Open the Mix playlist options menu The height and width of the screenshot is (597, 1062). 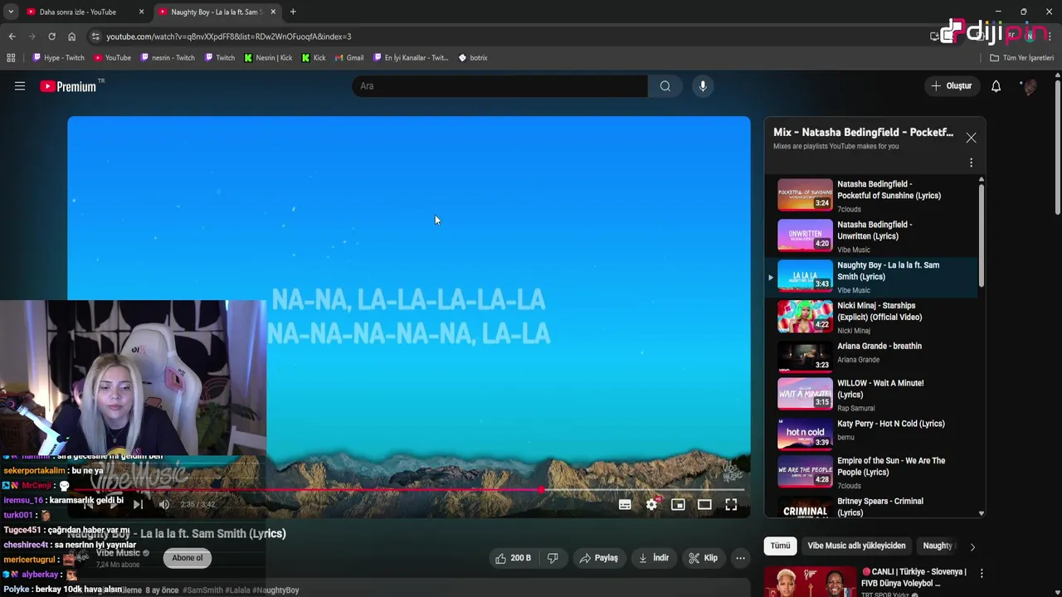pyautogui.click(x=971, y=163)
